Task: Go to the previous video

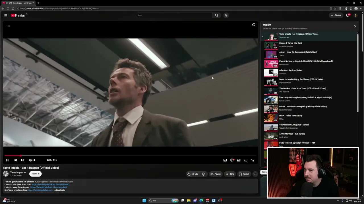Action: 15,160
